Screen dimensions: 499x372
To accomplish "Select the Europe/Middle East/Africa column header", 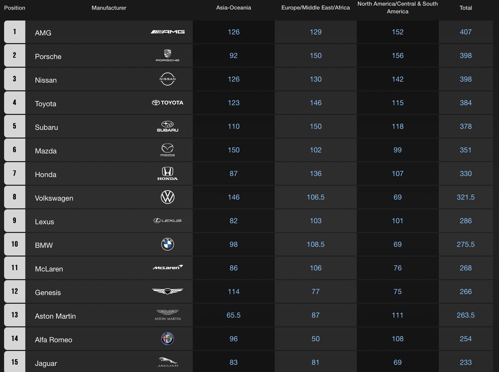I will click(x=316, y=8).
